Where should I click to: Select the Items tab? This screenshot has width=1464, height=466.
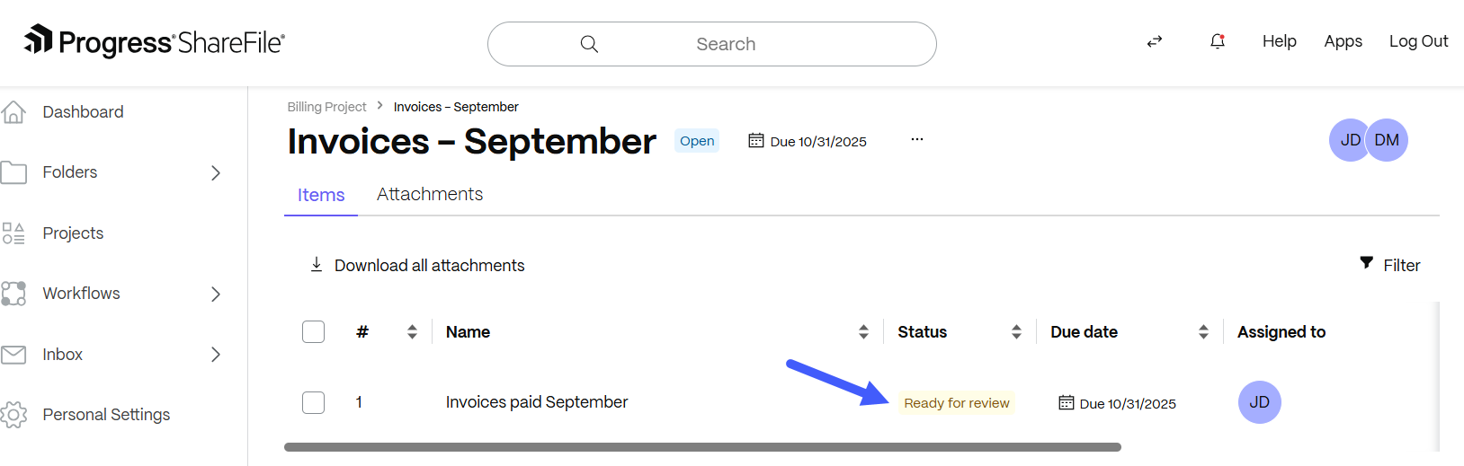click(x=321, y=195)
